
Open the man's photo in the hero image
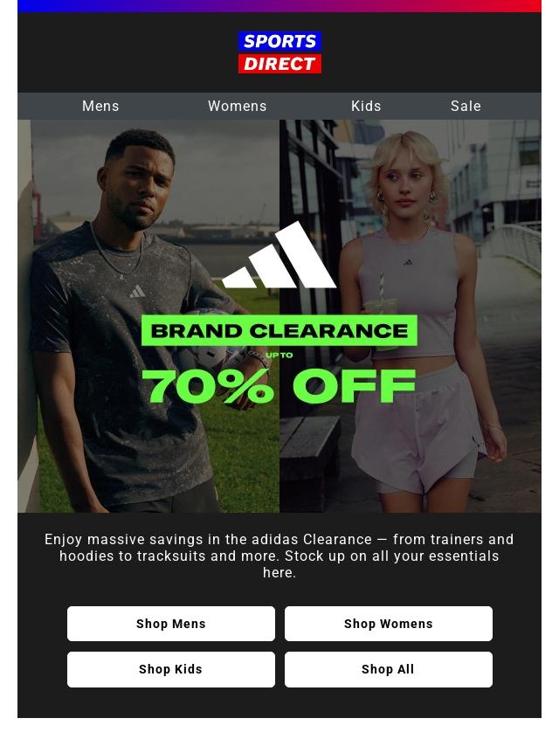click(148, 316)
